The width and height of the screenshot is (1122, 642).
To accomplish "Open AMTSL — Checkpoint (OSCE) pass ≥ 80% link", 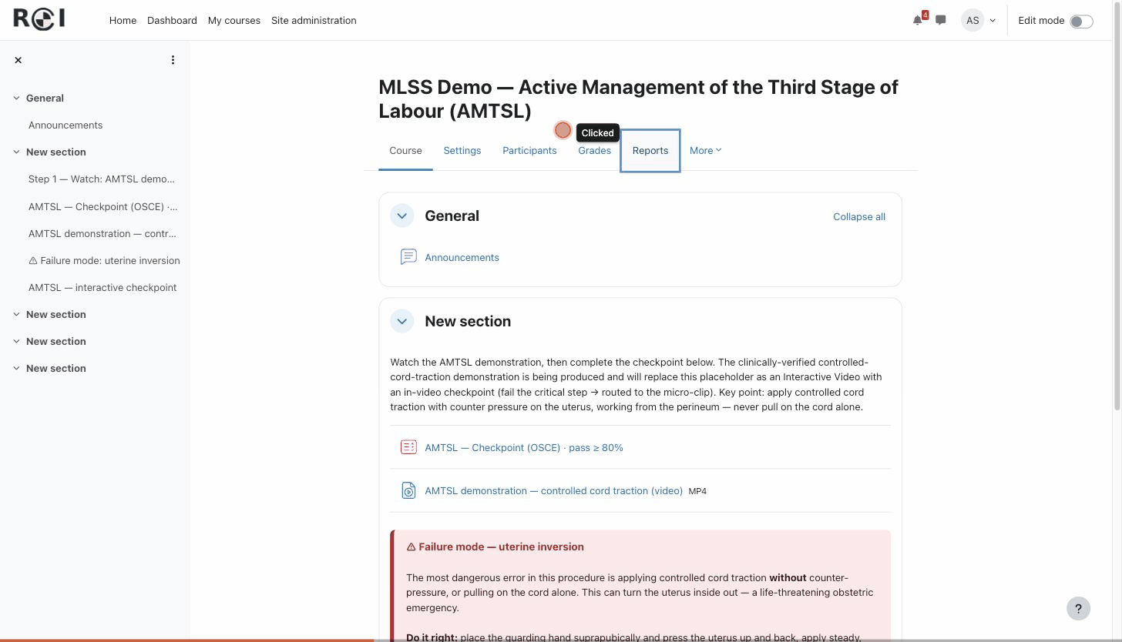I will pyautogui.click(x=524, y=447).
